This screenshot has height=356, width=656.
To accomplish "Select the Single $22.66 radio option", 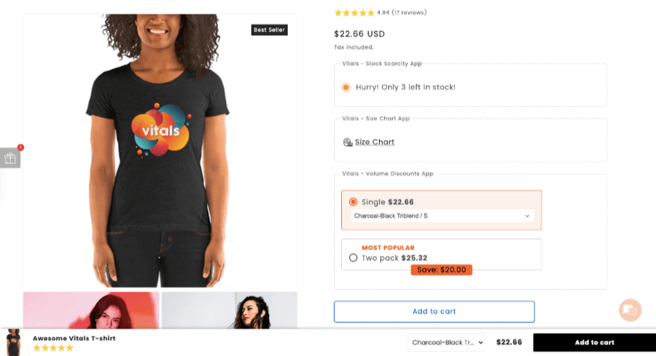I will (x=354, y=202).
